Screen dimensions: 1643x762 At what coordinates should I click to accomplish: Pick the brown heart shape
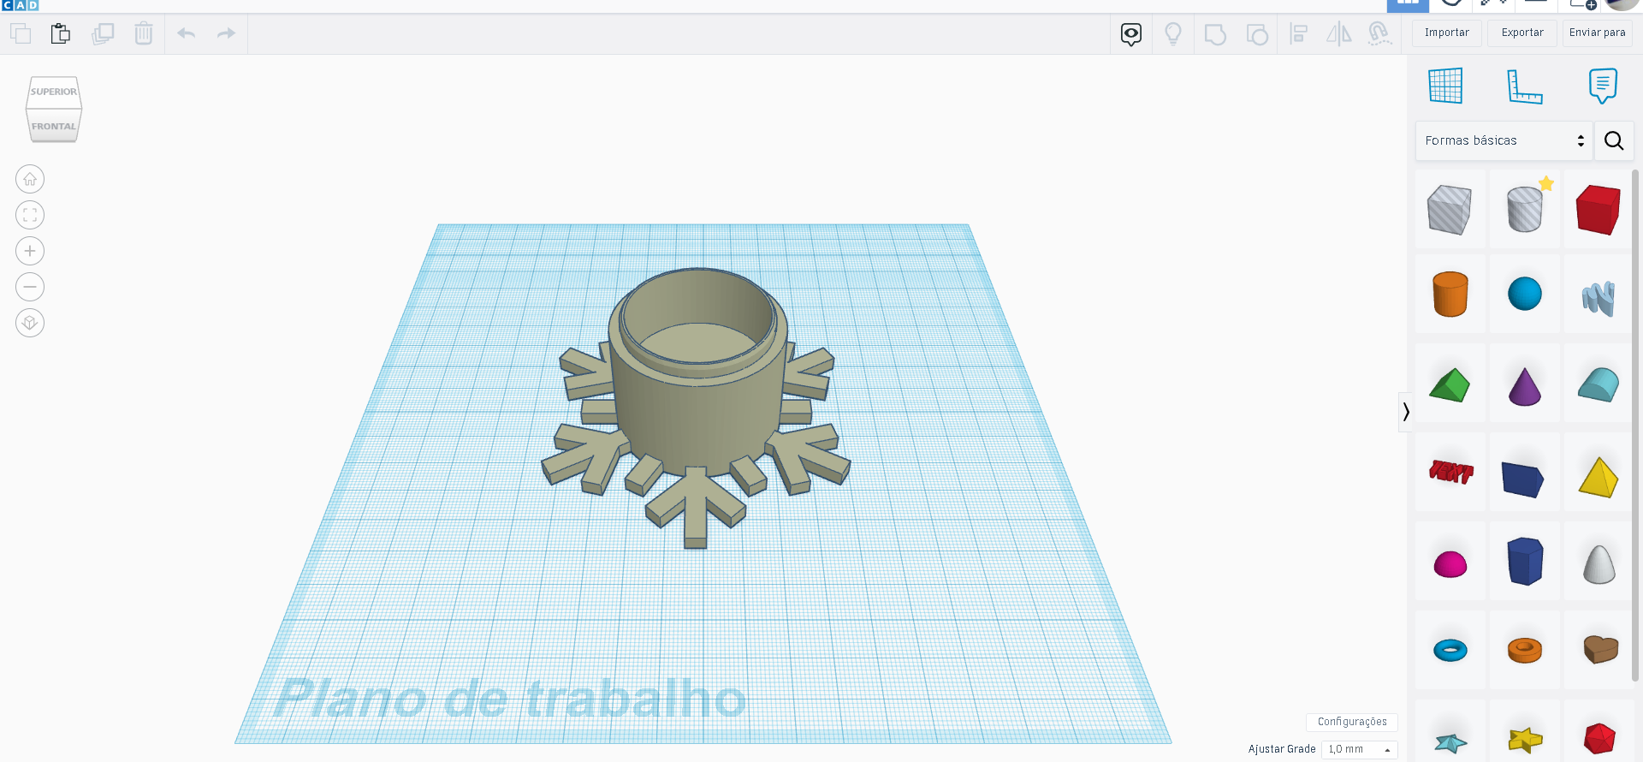coord(1599,649)
